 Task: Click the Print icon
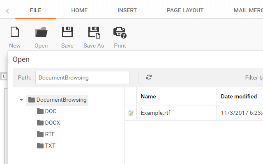coord(120,32)
